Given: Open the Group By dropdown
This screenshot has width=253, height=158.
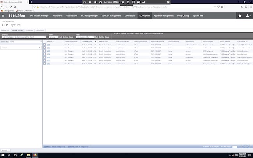Looking at the screenshot, I should point(26,41).
